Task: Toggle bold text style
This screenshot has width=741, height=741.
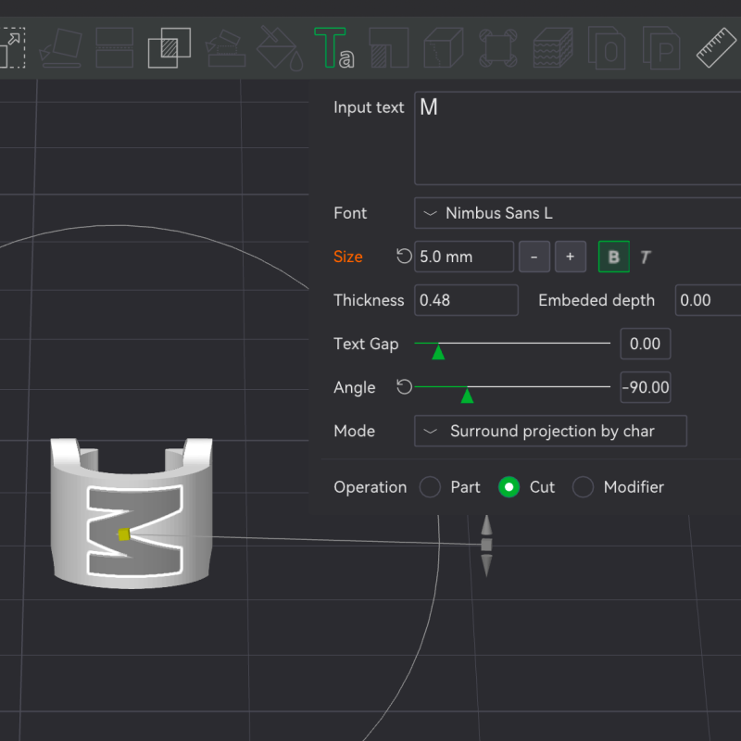Action: 613,257
